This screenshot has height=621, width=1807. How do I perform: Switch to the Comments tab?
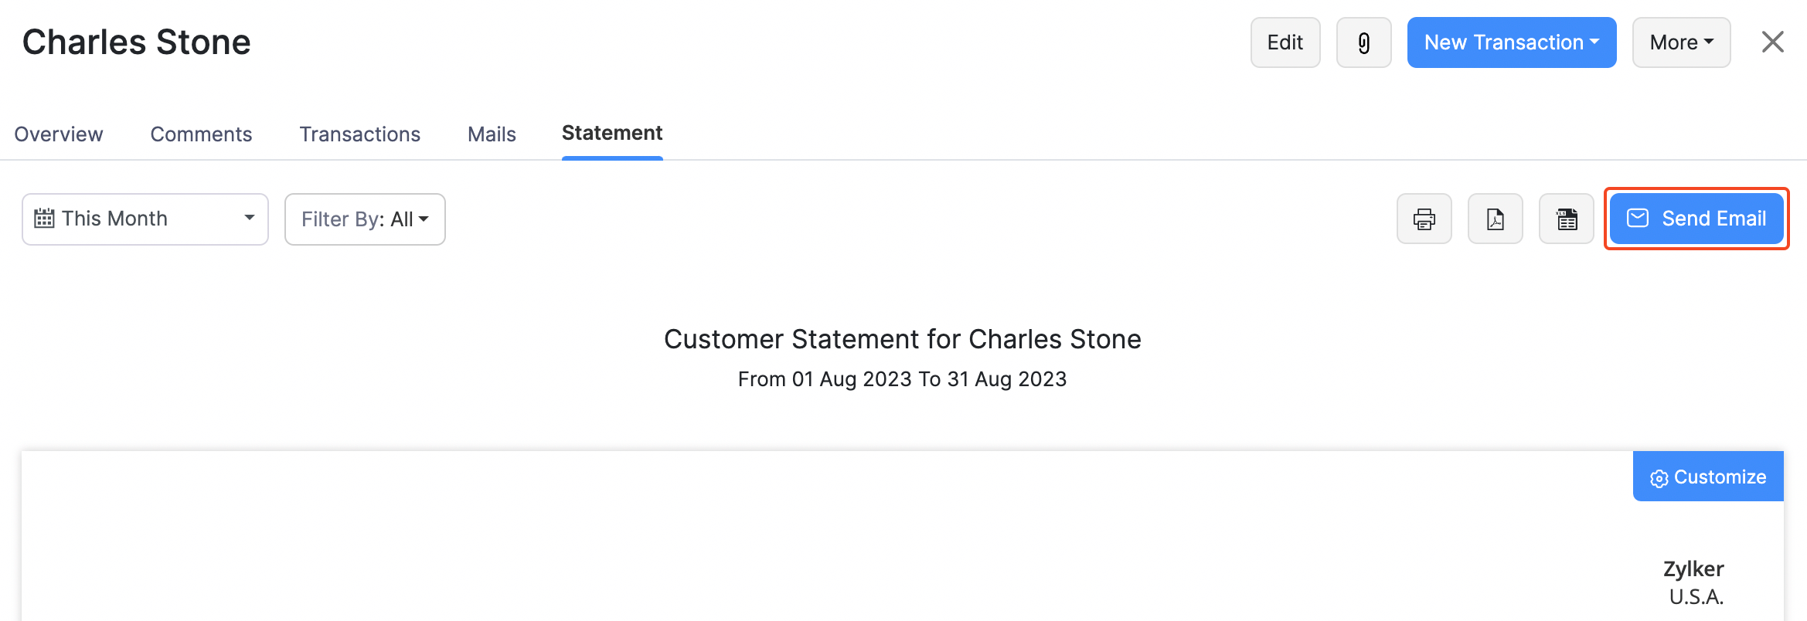(x=201, y=134)
